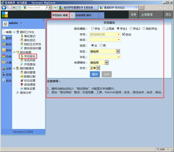
Task: Open the address bar dropdown arrow
Action: (50, 8)
